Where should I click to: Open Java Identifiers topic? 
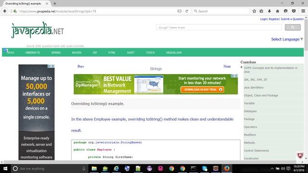pyautogui.click(x=254, y=87)
